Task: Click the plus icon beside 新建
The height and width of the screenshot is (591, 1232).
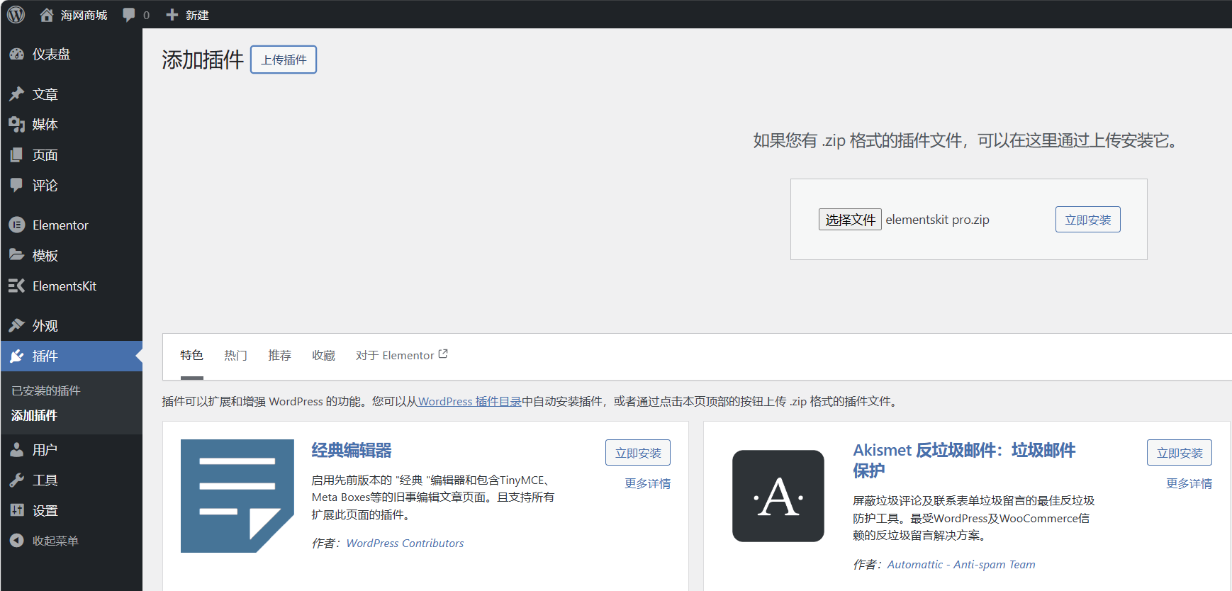Action: (x=172, y=15)
